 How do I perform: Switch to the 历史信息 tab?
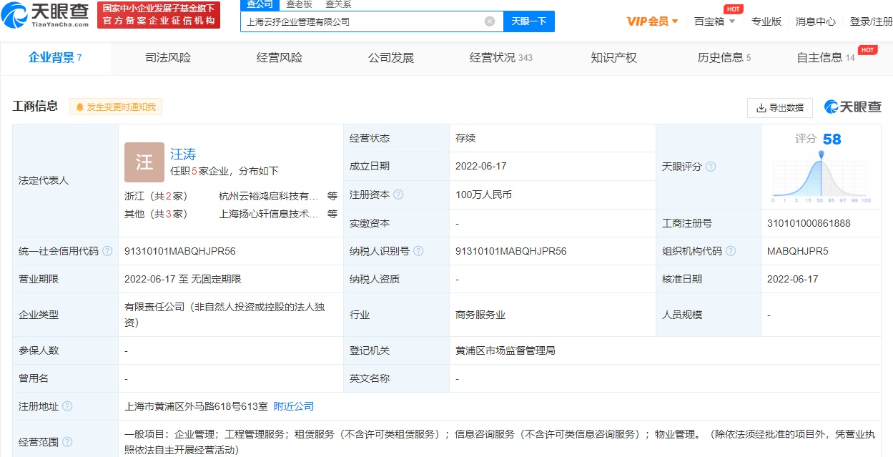click(724, 58)
